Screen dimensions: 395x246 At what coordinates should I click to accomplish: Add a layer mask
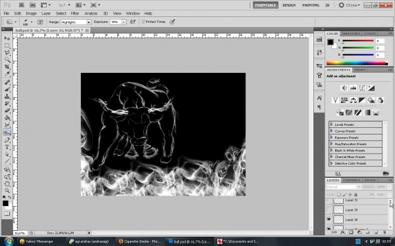[351, 232]
